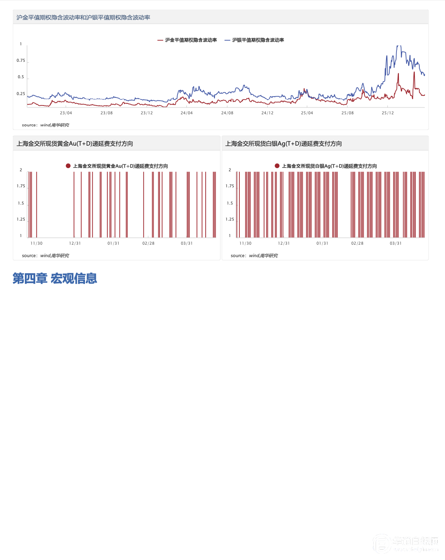Screen dimensions: 445x560
Task: Select the 上海金交所现货白银Ag(T+D) panel header
Action: tap(284, 144)
